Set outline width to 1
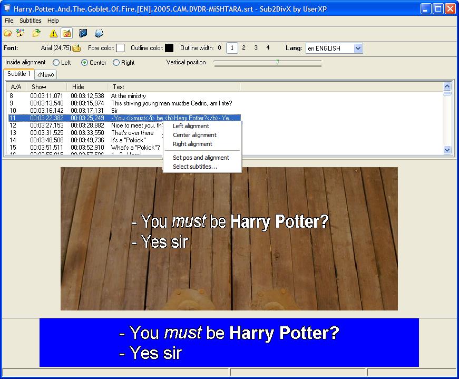Viewport: 459px width, 379px height. pyautogui.click(x=232, y=48)
